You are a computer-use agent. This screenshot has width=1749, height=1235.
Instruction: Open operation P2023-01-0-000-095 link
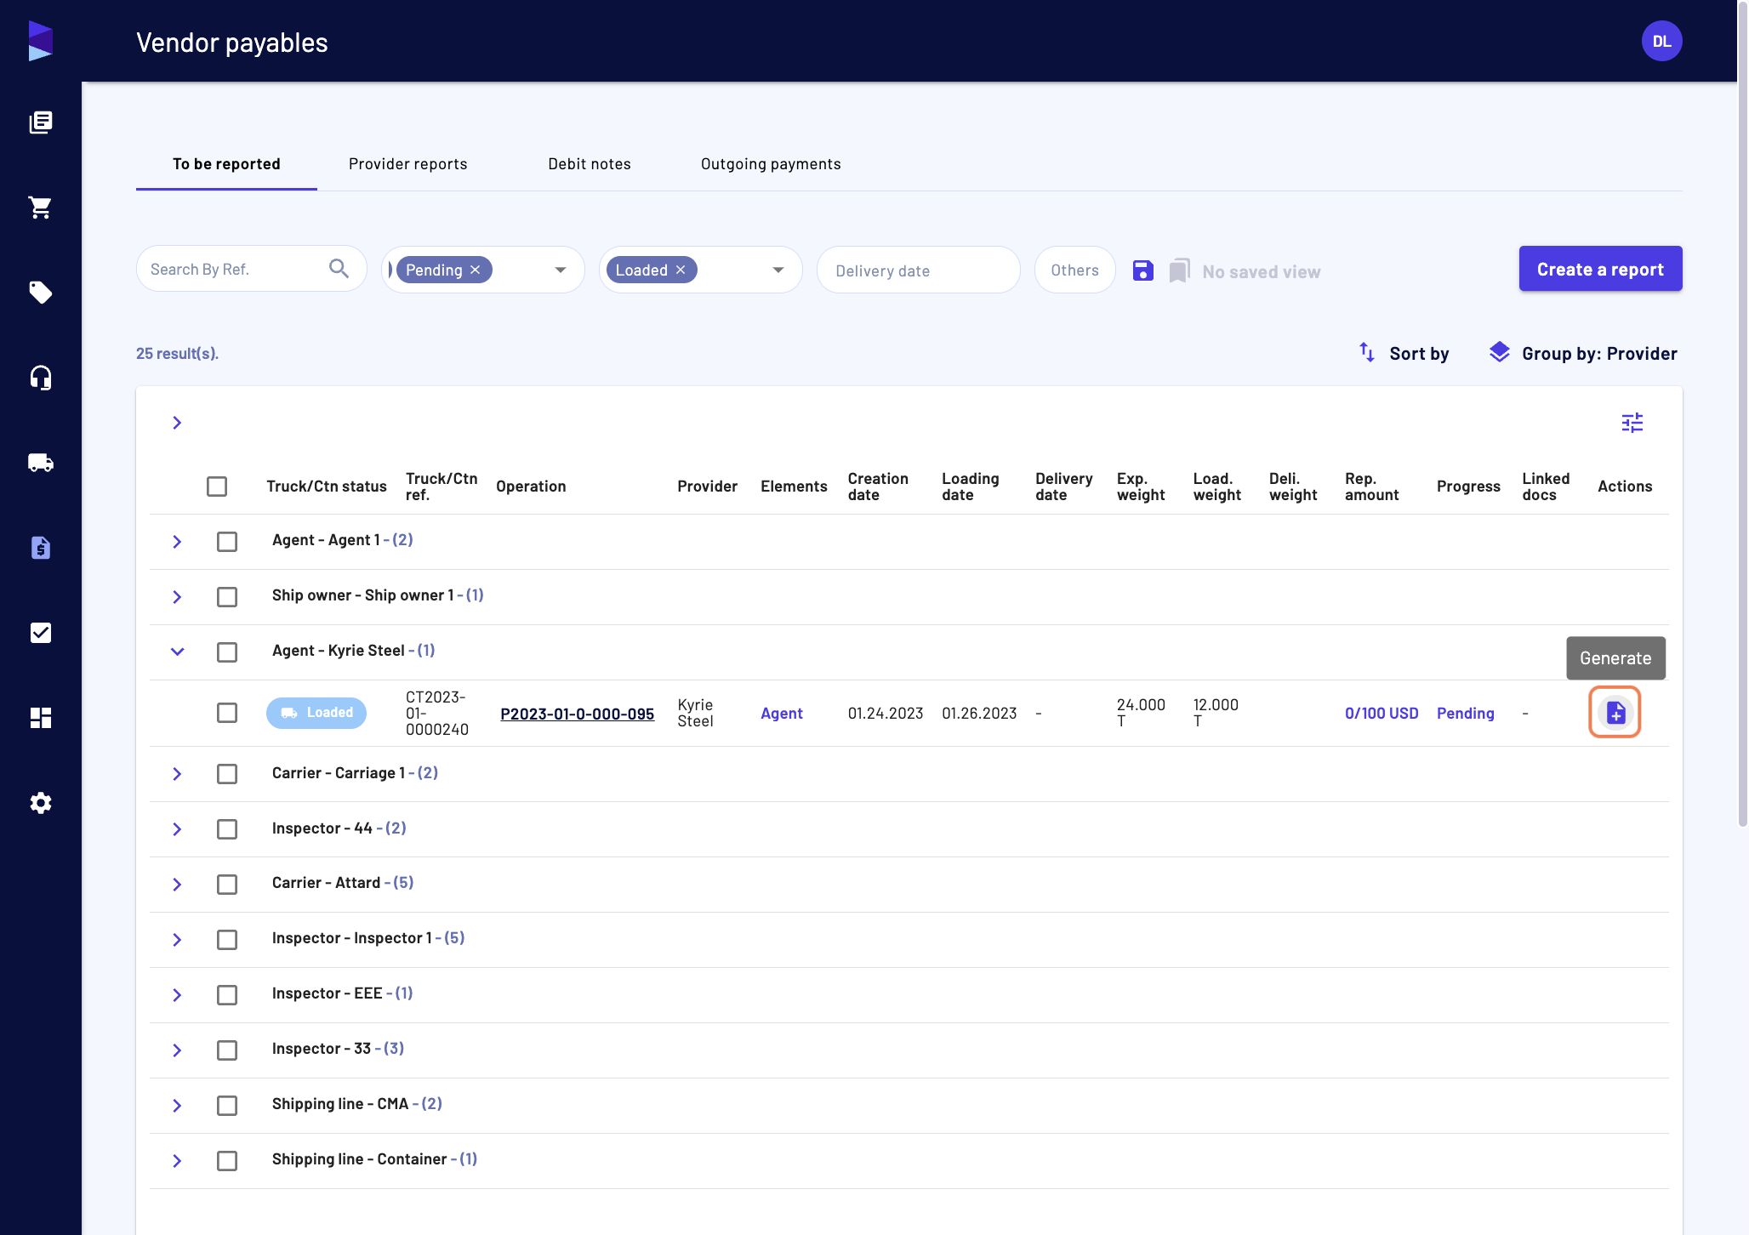pos(577,714)
